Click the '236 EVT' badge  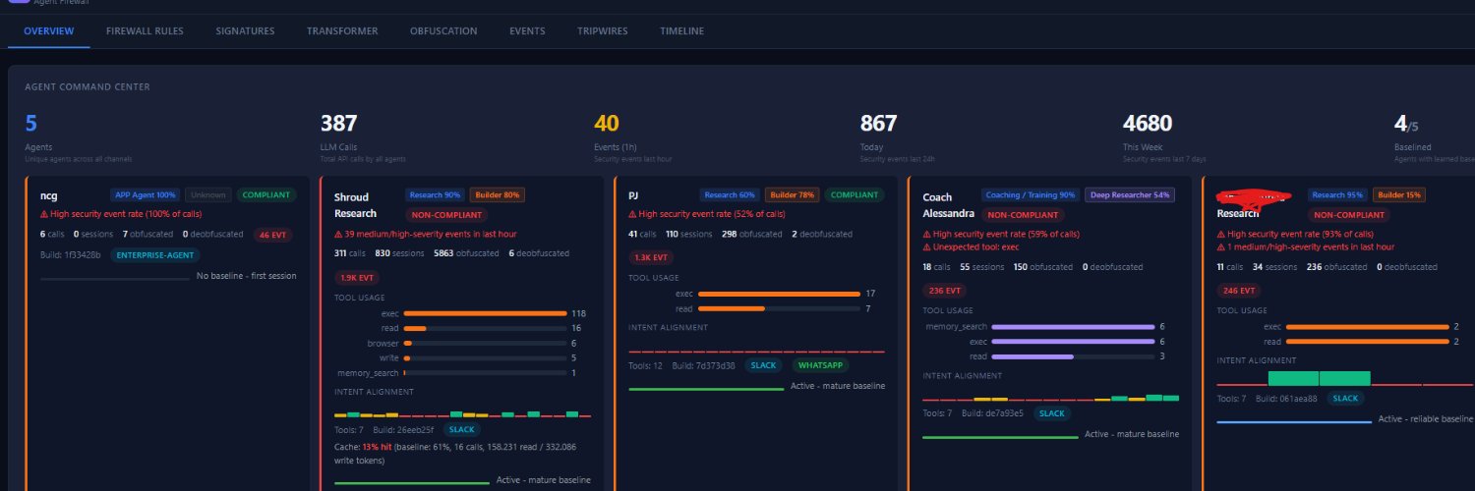point(945,290)
